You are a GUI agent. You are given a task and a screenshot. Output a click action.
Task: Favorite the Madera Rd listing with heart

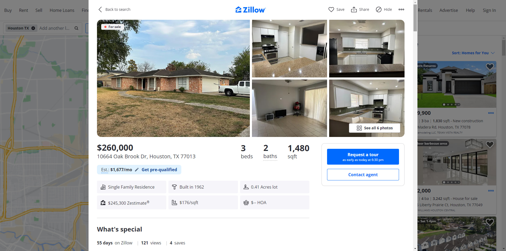[490, 67]
